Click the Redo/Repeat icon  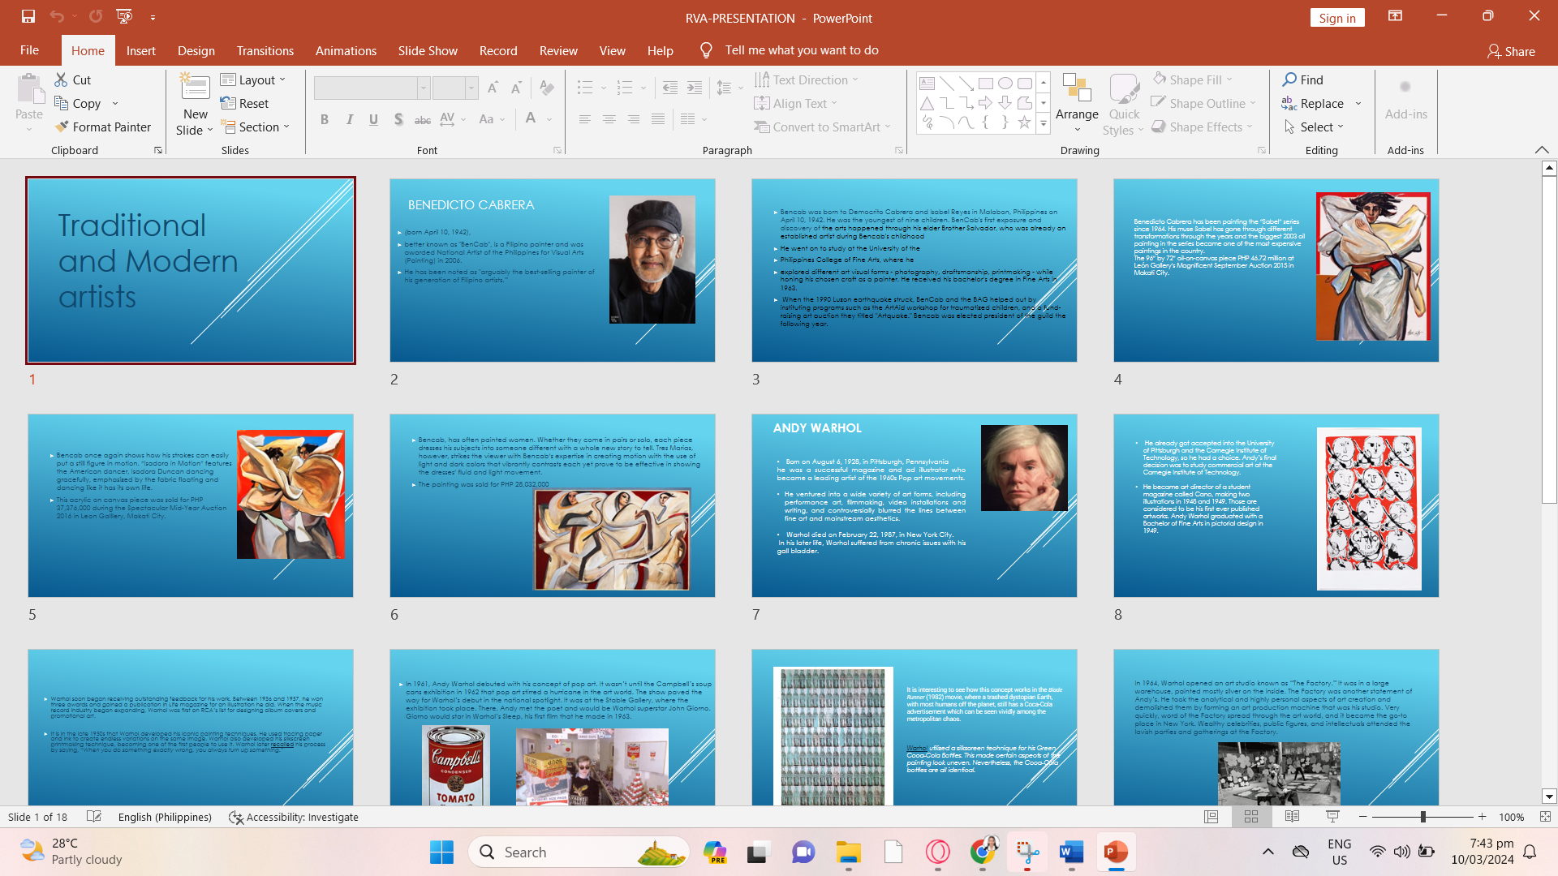click(96, 16)
